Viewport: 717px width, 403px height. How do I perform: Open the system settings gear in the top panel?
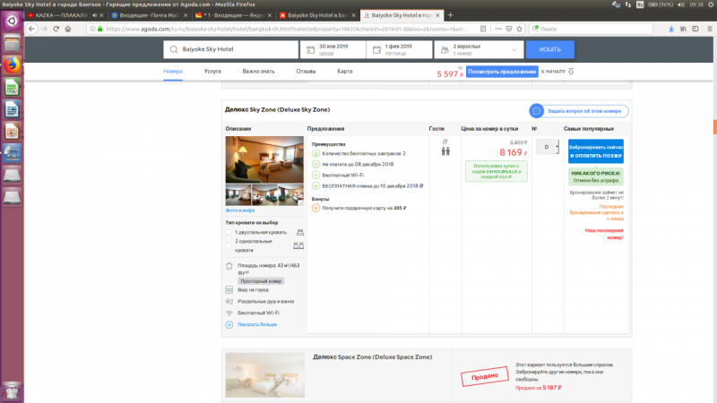(x=711, y=4)
